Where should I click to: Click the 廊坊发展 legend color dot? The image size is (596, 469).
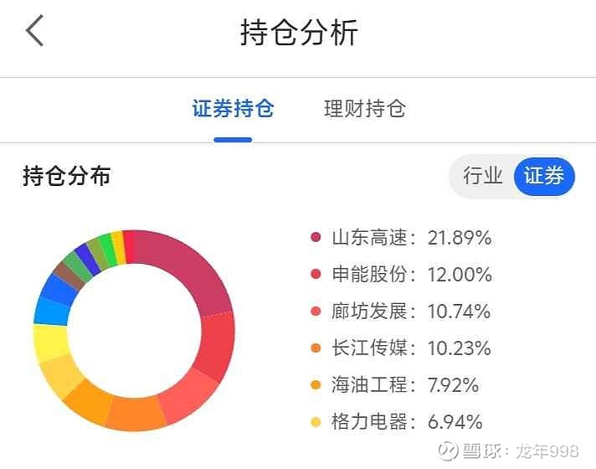coord(316,312)
